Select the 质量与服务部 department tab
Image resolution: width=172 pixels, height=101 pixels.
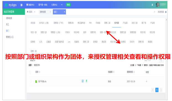(59, 42)
